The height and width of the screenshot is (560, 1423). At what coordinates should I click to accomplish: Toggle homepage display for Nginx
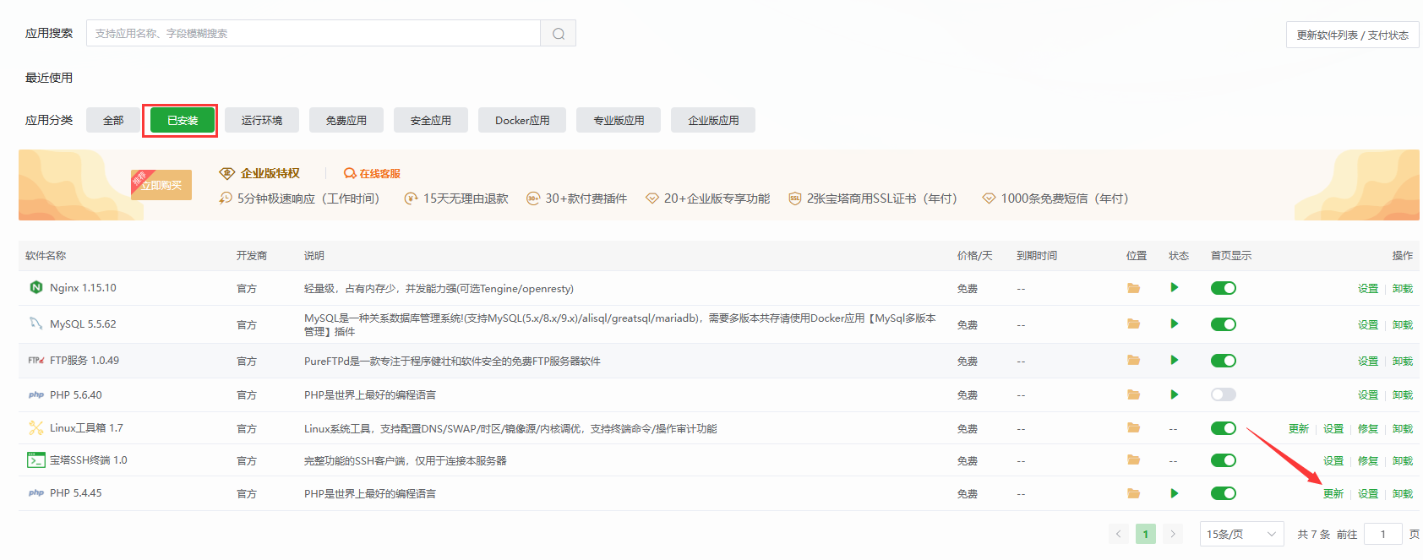[1224, 288]
